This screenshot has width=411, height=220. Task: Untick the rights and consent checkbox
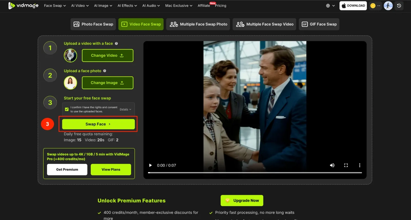point(67,109)
